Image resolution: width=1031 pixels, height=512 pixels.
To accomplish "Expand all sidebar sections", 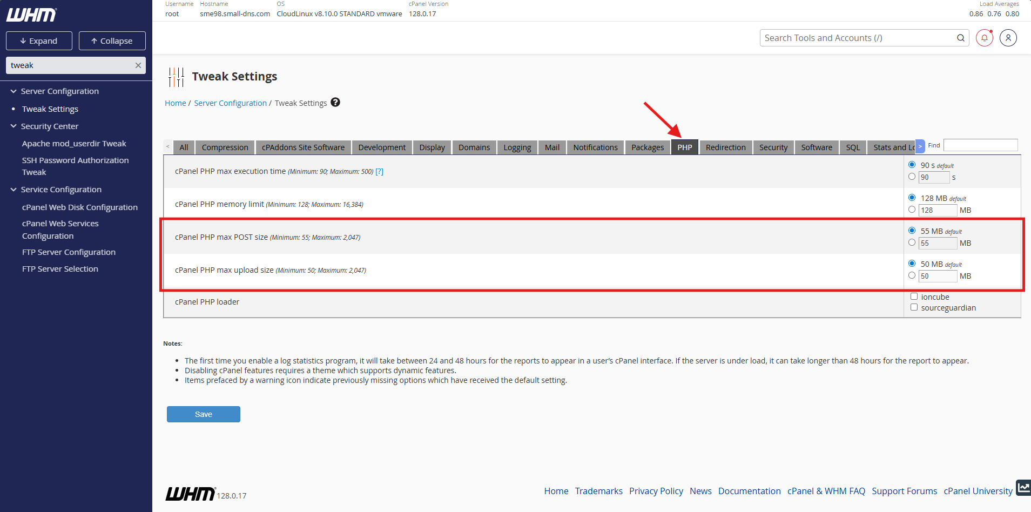I will 39,41.
